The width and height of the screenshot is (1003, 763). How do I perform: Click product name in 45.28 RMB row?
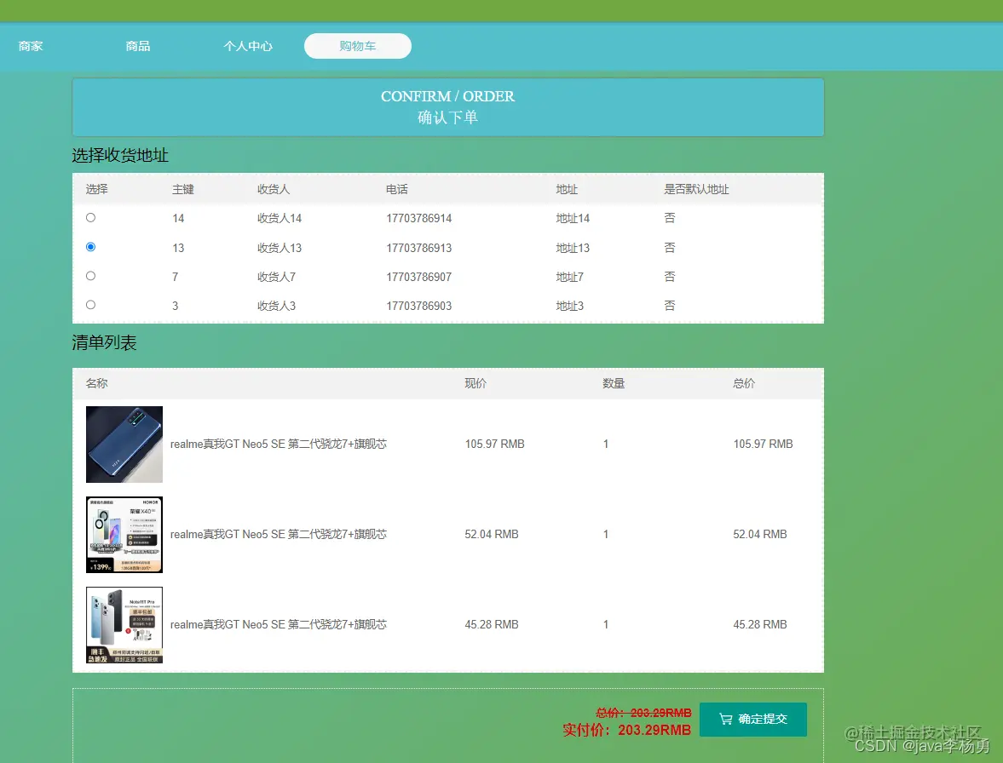click(279, 624)
